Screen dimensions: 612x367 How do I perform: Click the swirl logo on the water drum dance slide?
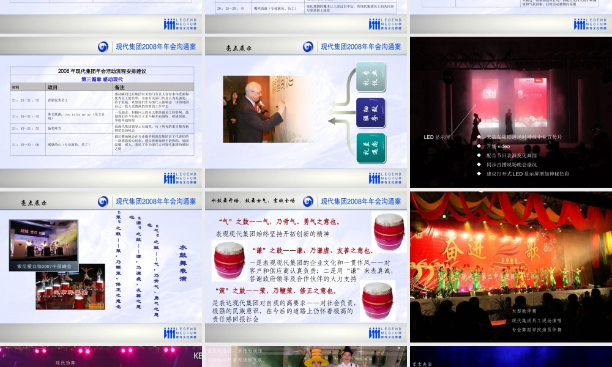[x=103, y=201]
